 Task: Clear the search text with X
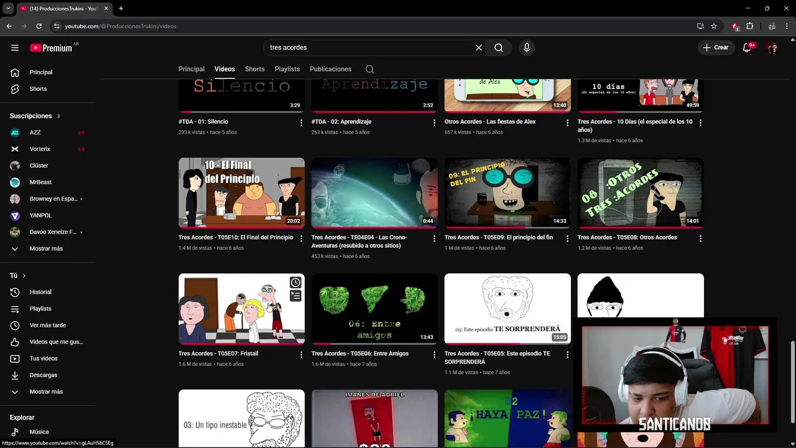[x=479, y=47]
